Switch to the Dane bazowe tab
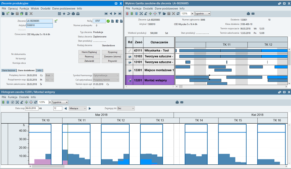 [x=9, y=70]
